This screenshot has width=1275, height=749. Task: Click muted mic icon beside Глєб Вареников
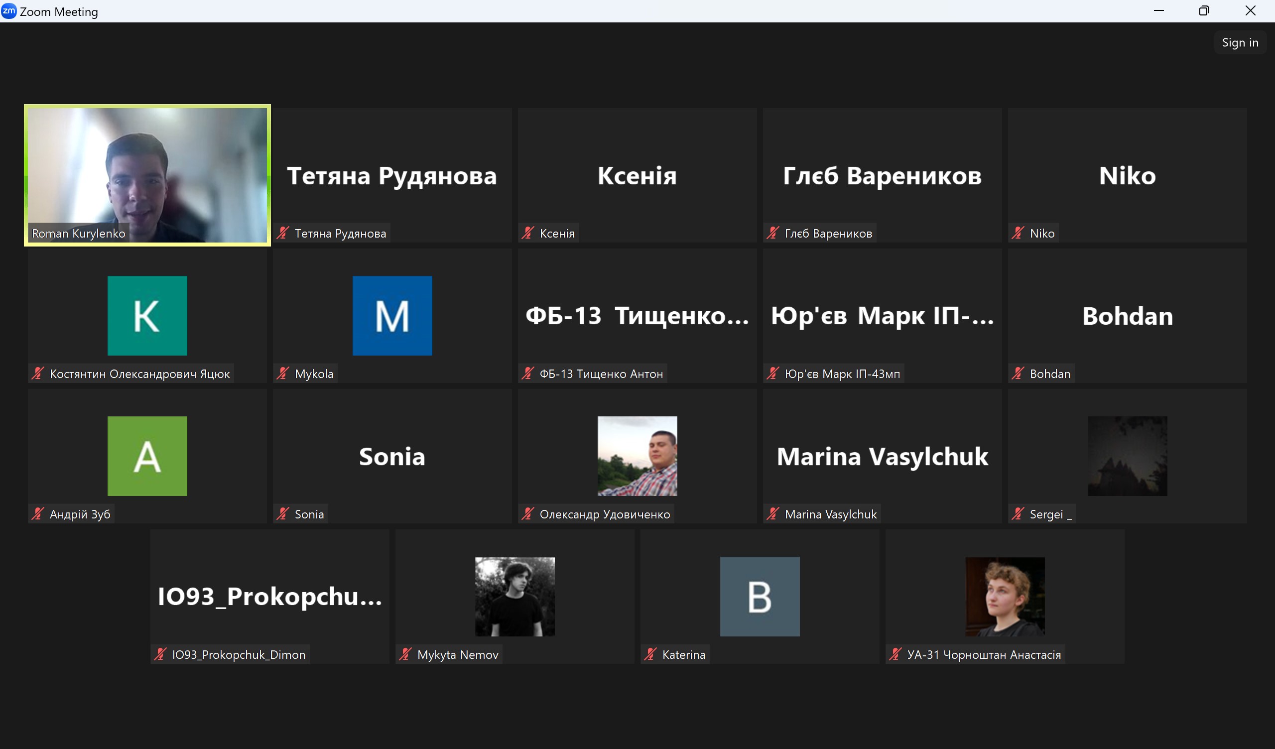pyautogui.click(x=772, y=233)
